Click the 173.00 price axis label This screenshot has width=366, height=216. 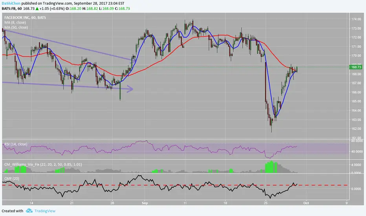(x=356, y=28)
